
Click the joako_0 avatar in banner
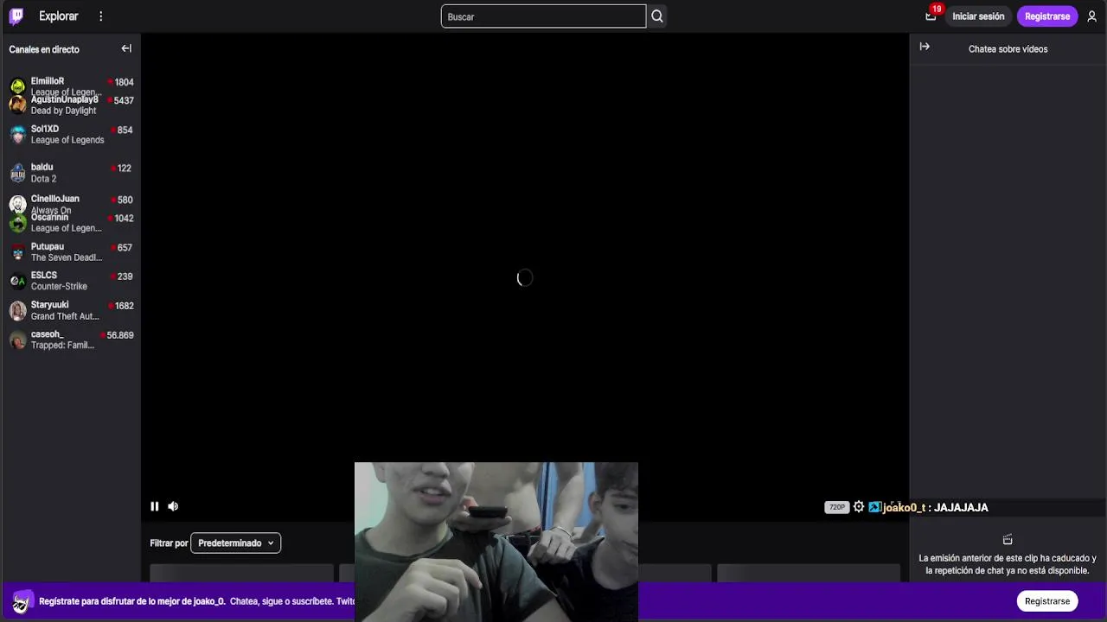point(22,601)
